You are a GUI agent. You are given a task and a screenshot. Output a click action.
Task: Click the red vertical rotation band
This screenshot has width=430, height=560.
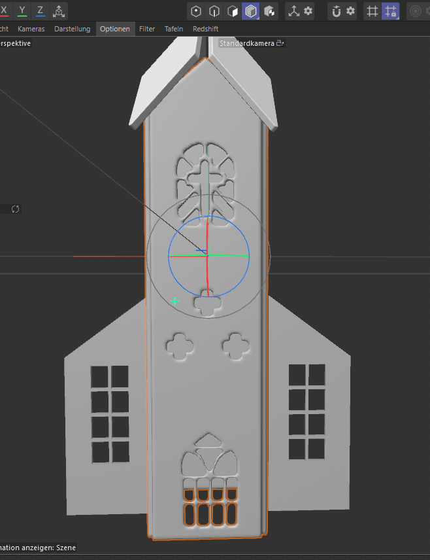(207, 275)
